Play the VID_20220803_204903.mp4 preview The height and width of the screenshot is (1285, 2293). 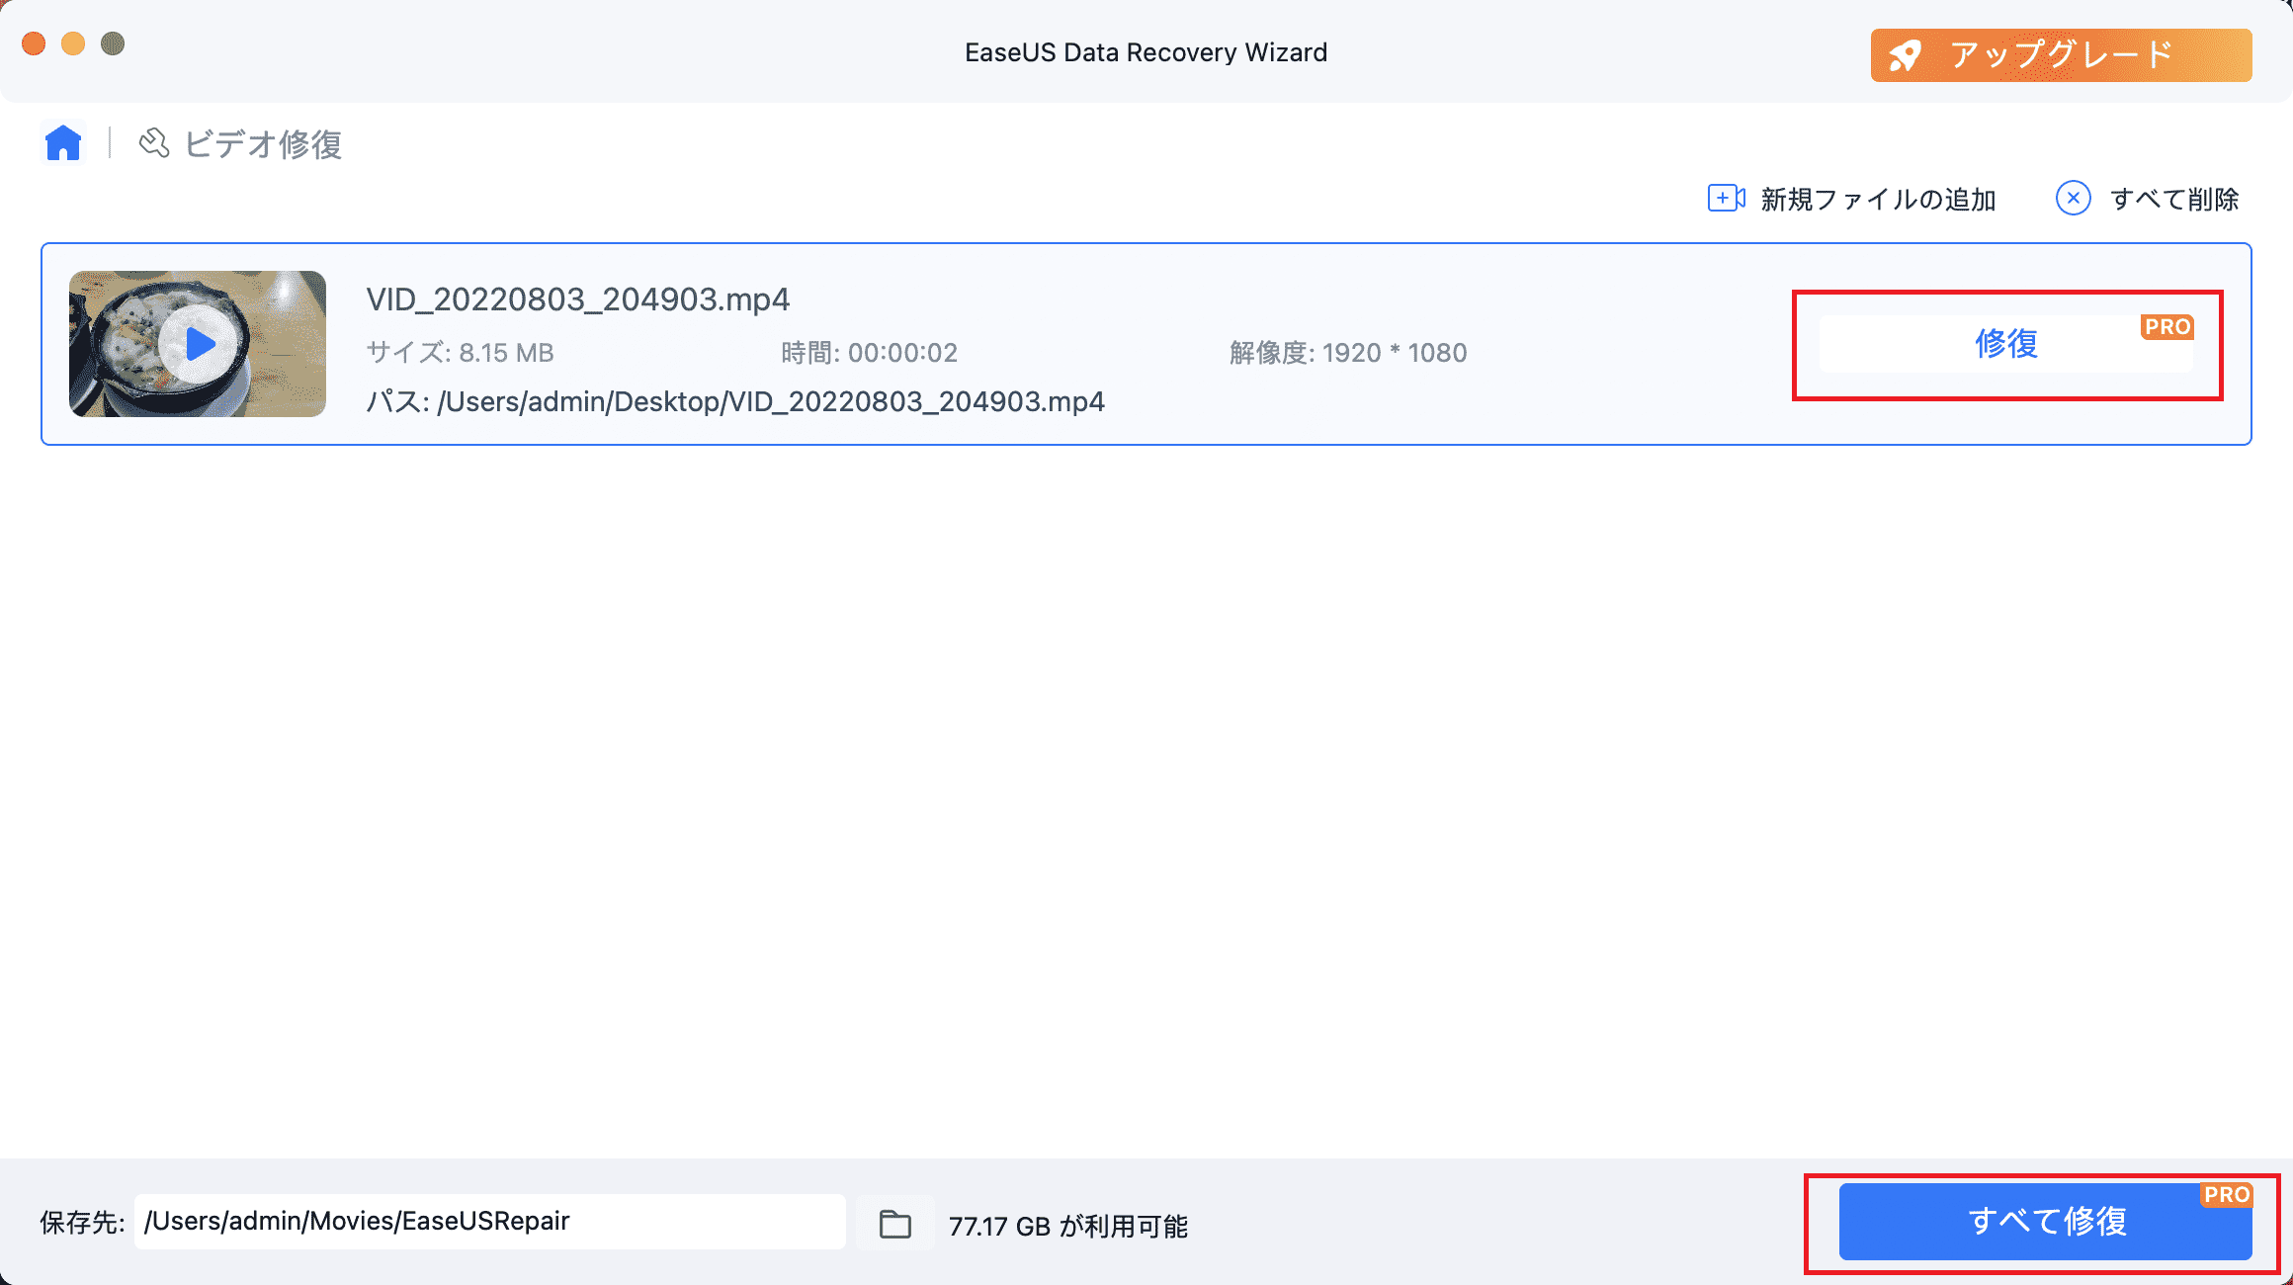199,344
